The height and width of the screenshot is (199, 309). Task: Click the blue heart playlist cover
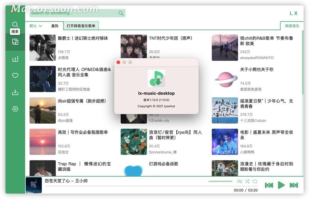(133, 168)
